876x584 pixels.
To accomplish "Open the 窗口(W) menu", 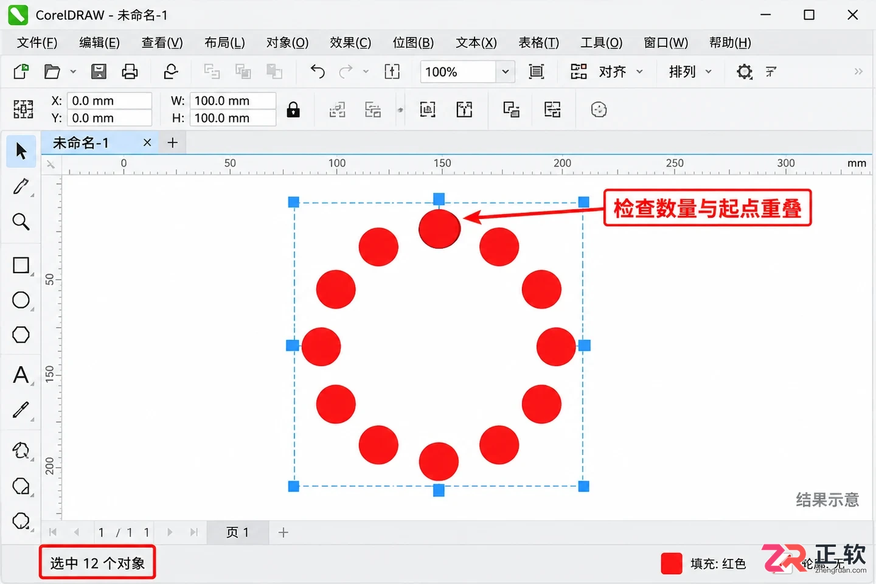I will click(666, 43).
